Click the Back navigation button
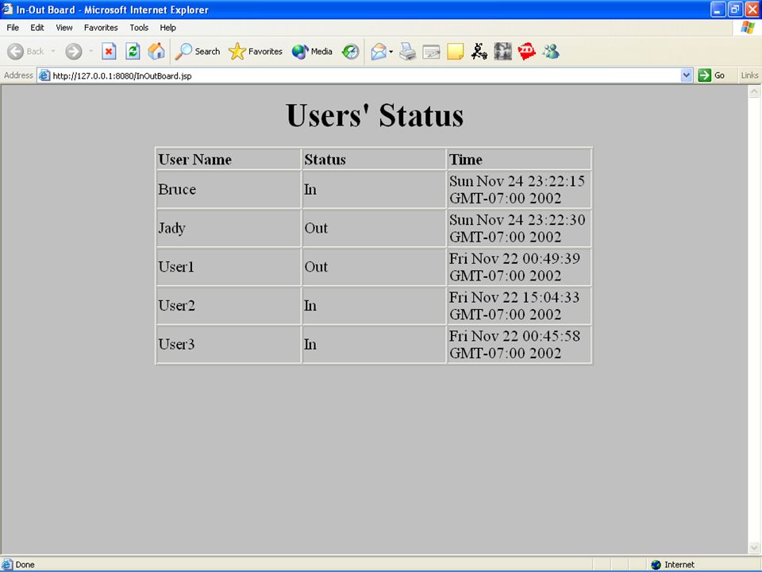The height and width of the screenshot is (572, 762). tap(26, 51)
